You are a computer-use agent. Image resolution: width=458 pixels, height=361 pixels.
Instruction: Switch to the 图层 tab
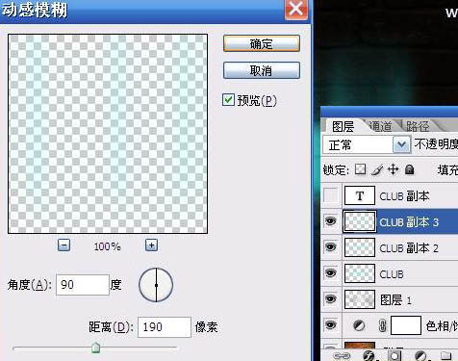tap(343, 126)
